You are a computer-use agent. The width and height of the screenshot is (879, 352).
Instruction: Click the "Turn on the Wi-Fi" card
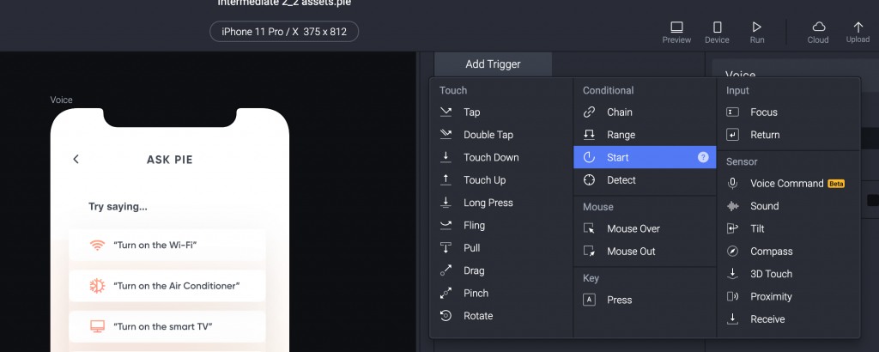point(167,246)
